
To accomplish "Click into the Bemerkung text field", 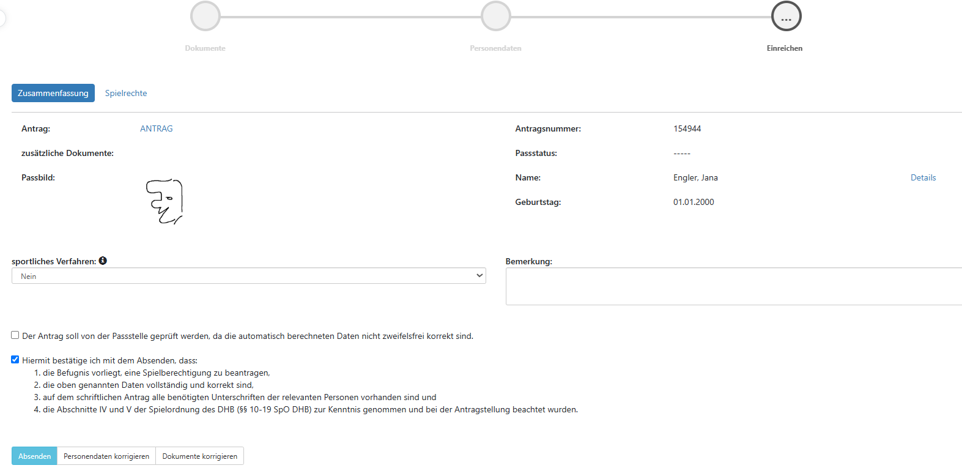I will 733,286.
